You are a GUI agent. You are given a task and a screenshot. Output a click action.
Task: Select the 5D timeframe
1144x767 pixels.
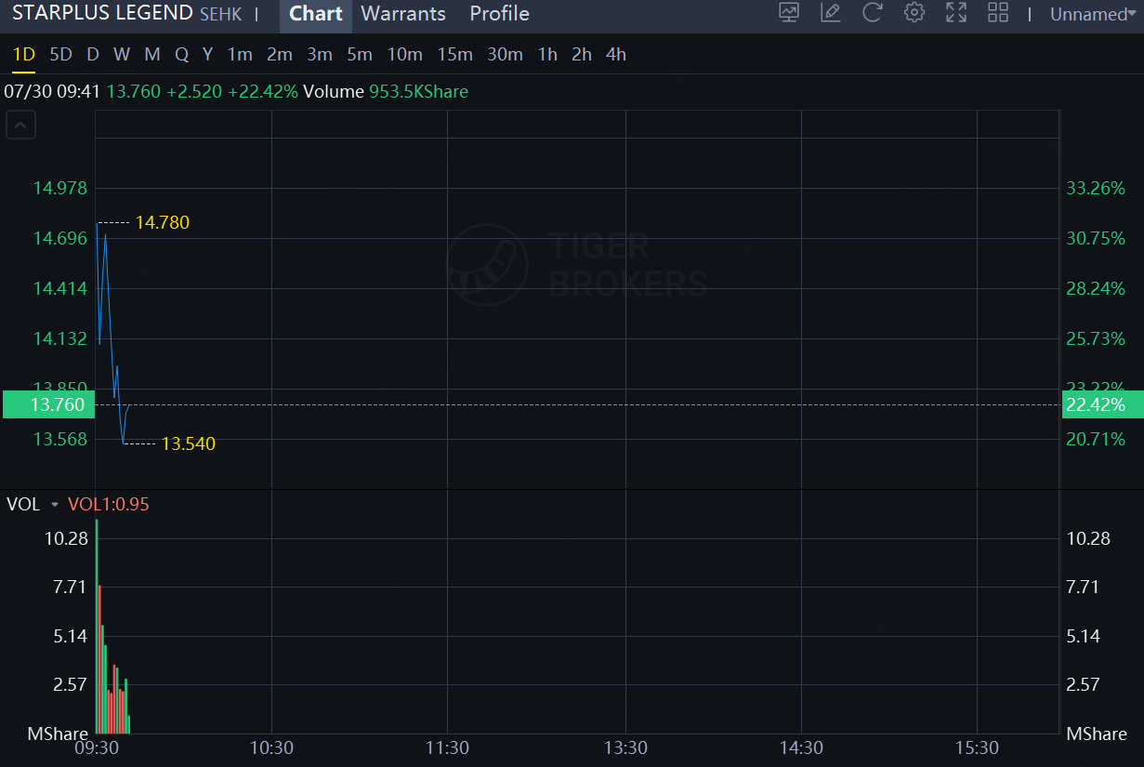point(60,55)
